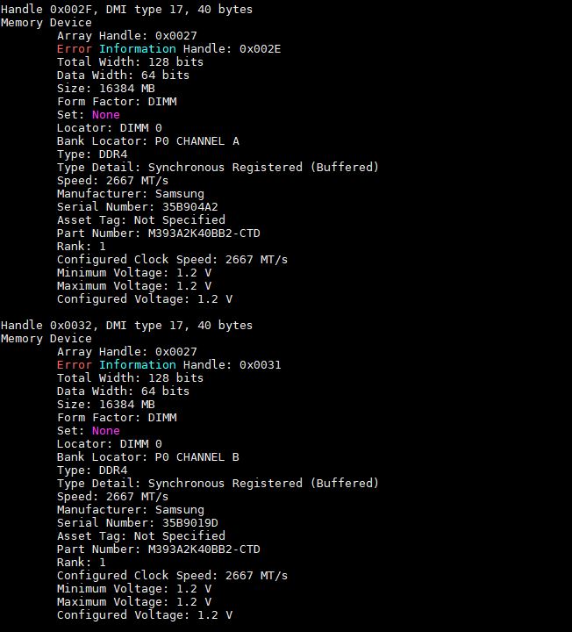Click the "Handle 0x0032" header line
Viewport: 572px width, 632px height.
click(x=126, y=326)
